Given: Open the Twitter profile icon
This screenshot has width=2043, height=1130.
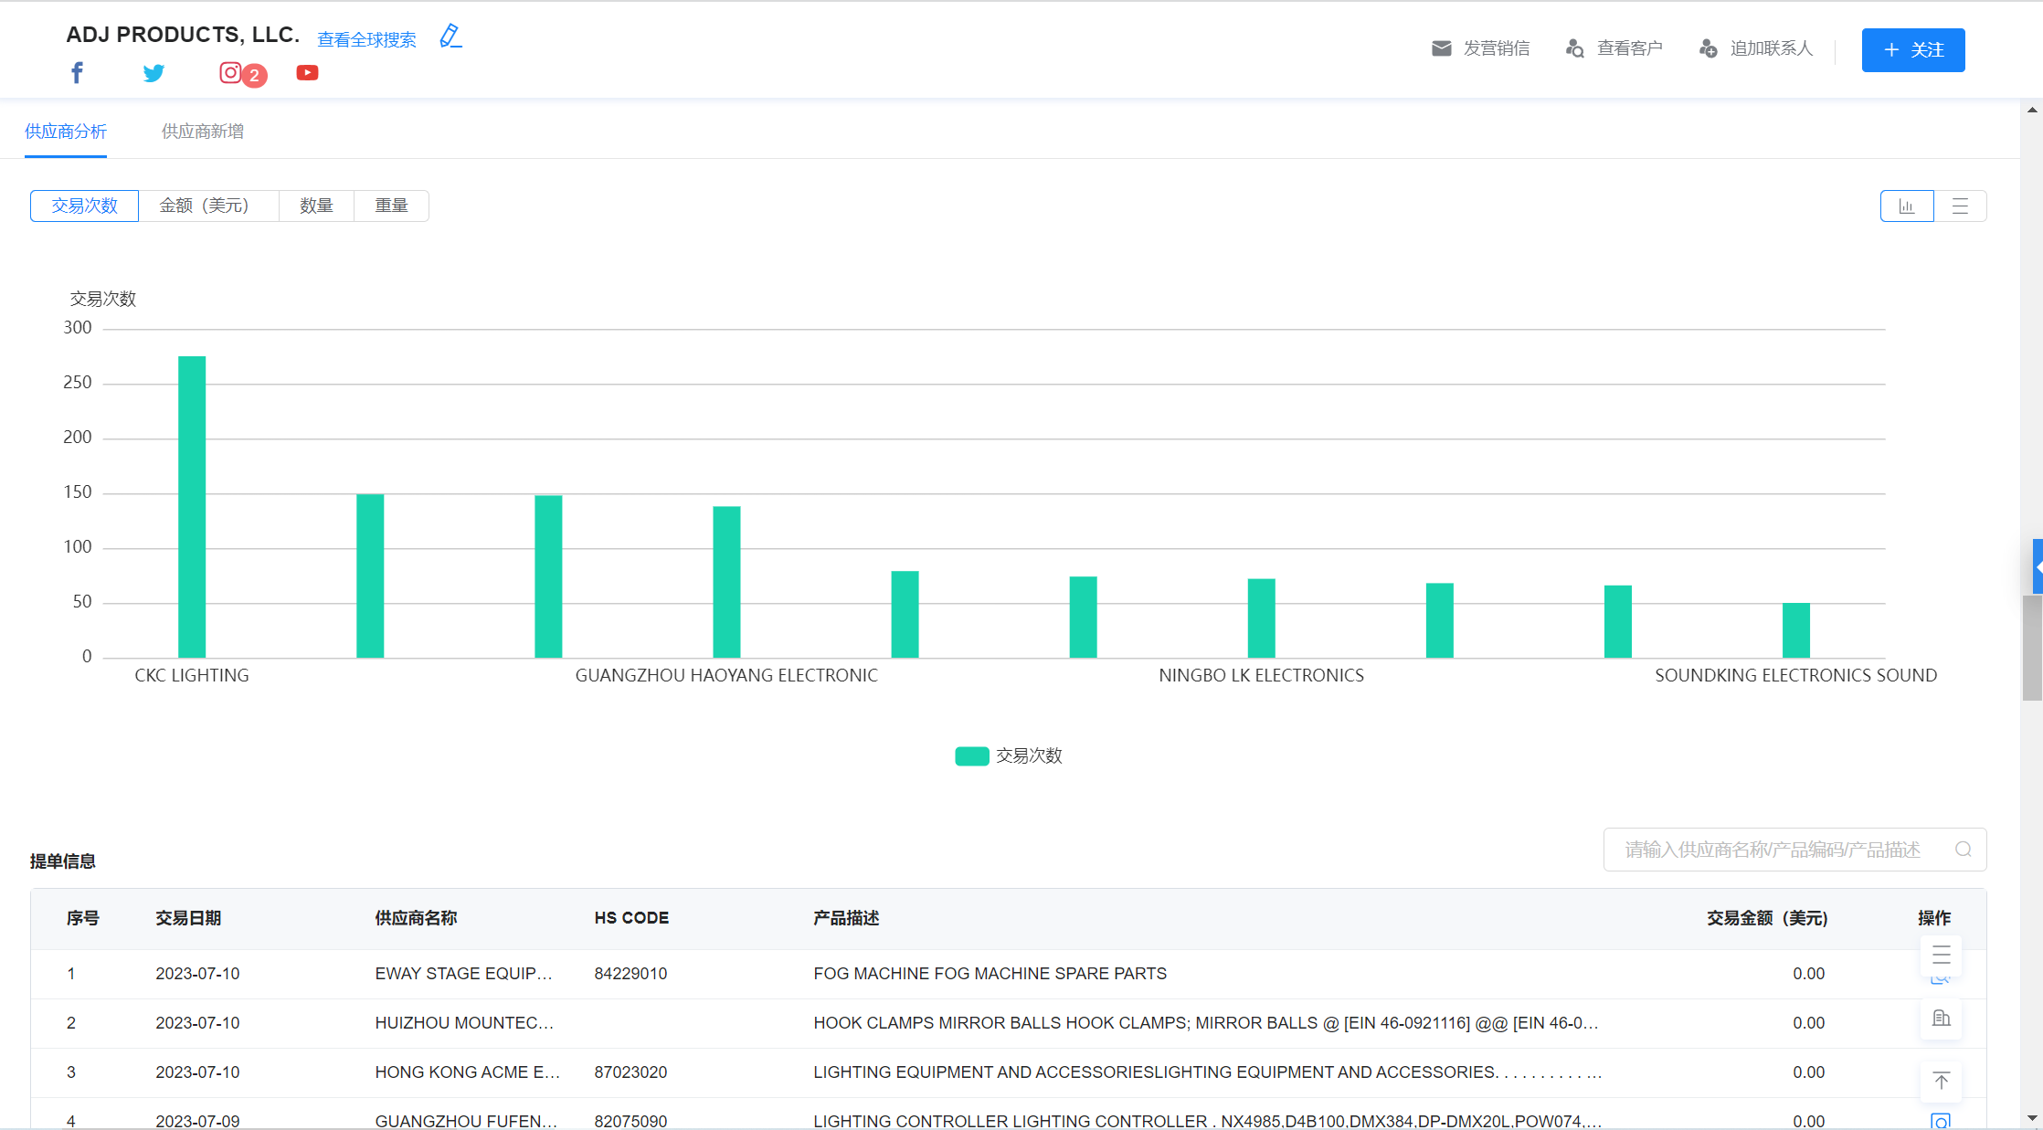Looking at the screenshot, I should click(x=153, y=73).
